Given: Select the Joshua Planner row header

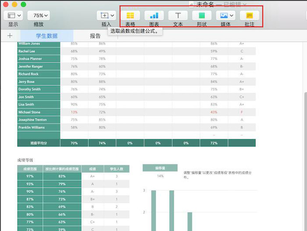Looking at the screenshot, I should pos(39,59).
